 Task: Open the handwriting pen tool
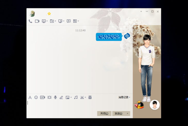[x=61, y=98]
